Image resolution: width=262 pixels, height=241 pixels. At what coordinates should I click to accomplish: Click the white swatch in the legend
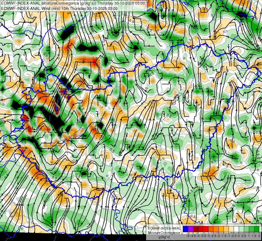click(x=236, y=229)
